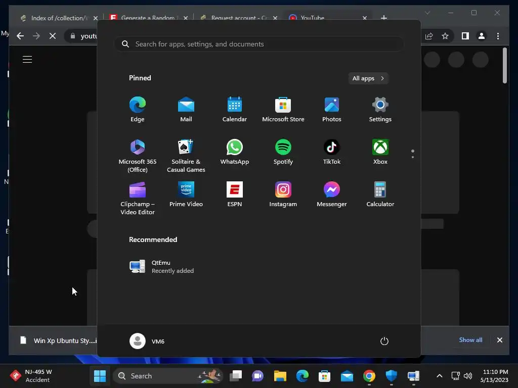Image resolution: width=518 pixels, height=388 pixels.
Task: Click Show all downloads link
Action: 470,340
